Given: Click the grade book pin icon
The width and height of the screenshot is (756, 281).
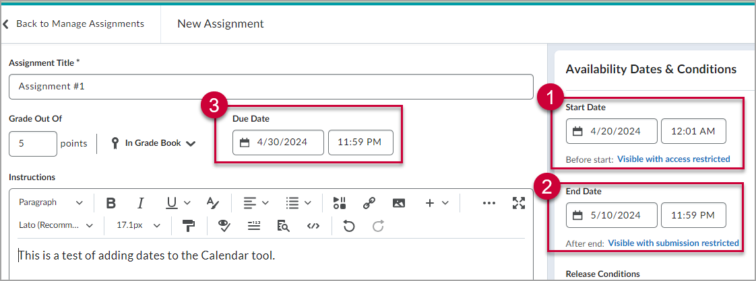Looking at the screenshot, I should (115, 143).
